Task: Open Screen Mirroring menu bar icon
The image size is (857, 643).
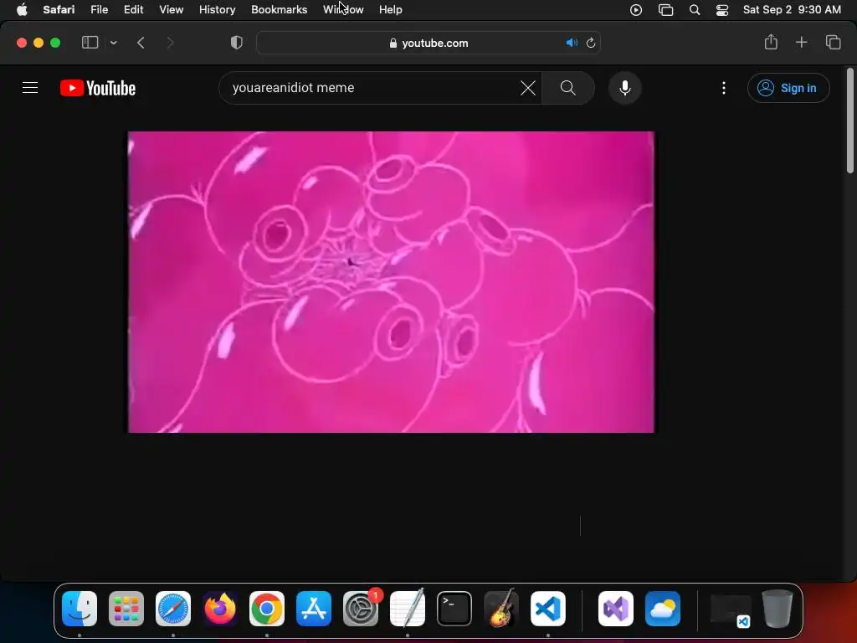Action: 665,10
